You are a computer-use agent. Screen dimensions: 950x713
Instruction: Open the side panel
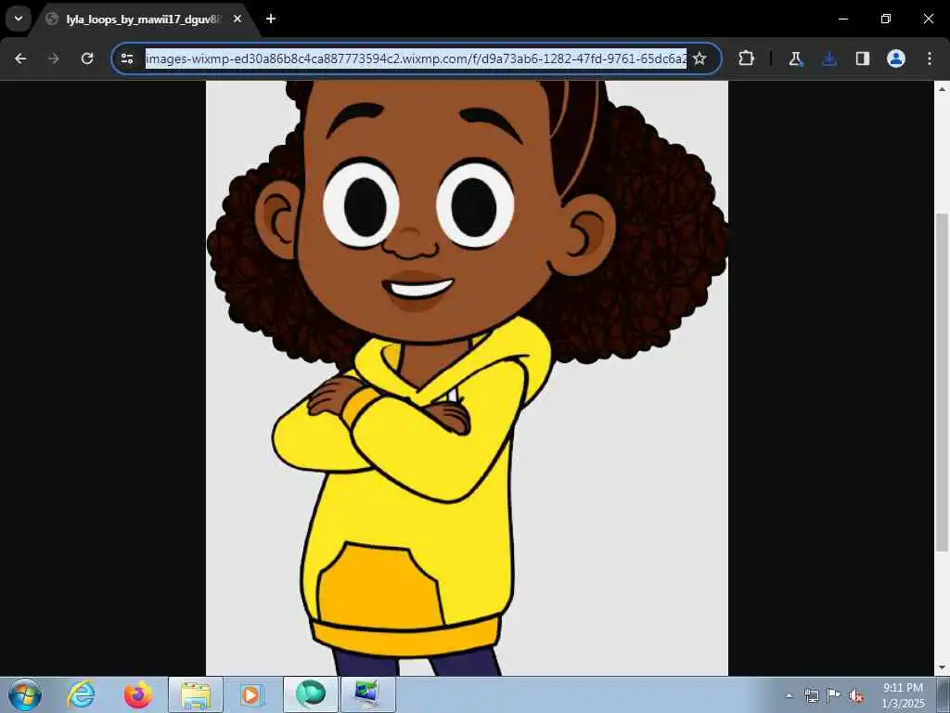click(863, 58)
